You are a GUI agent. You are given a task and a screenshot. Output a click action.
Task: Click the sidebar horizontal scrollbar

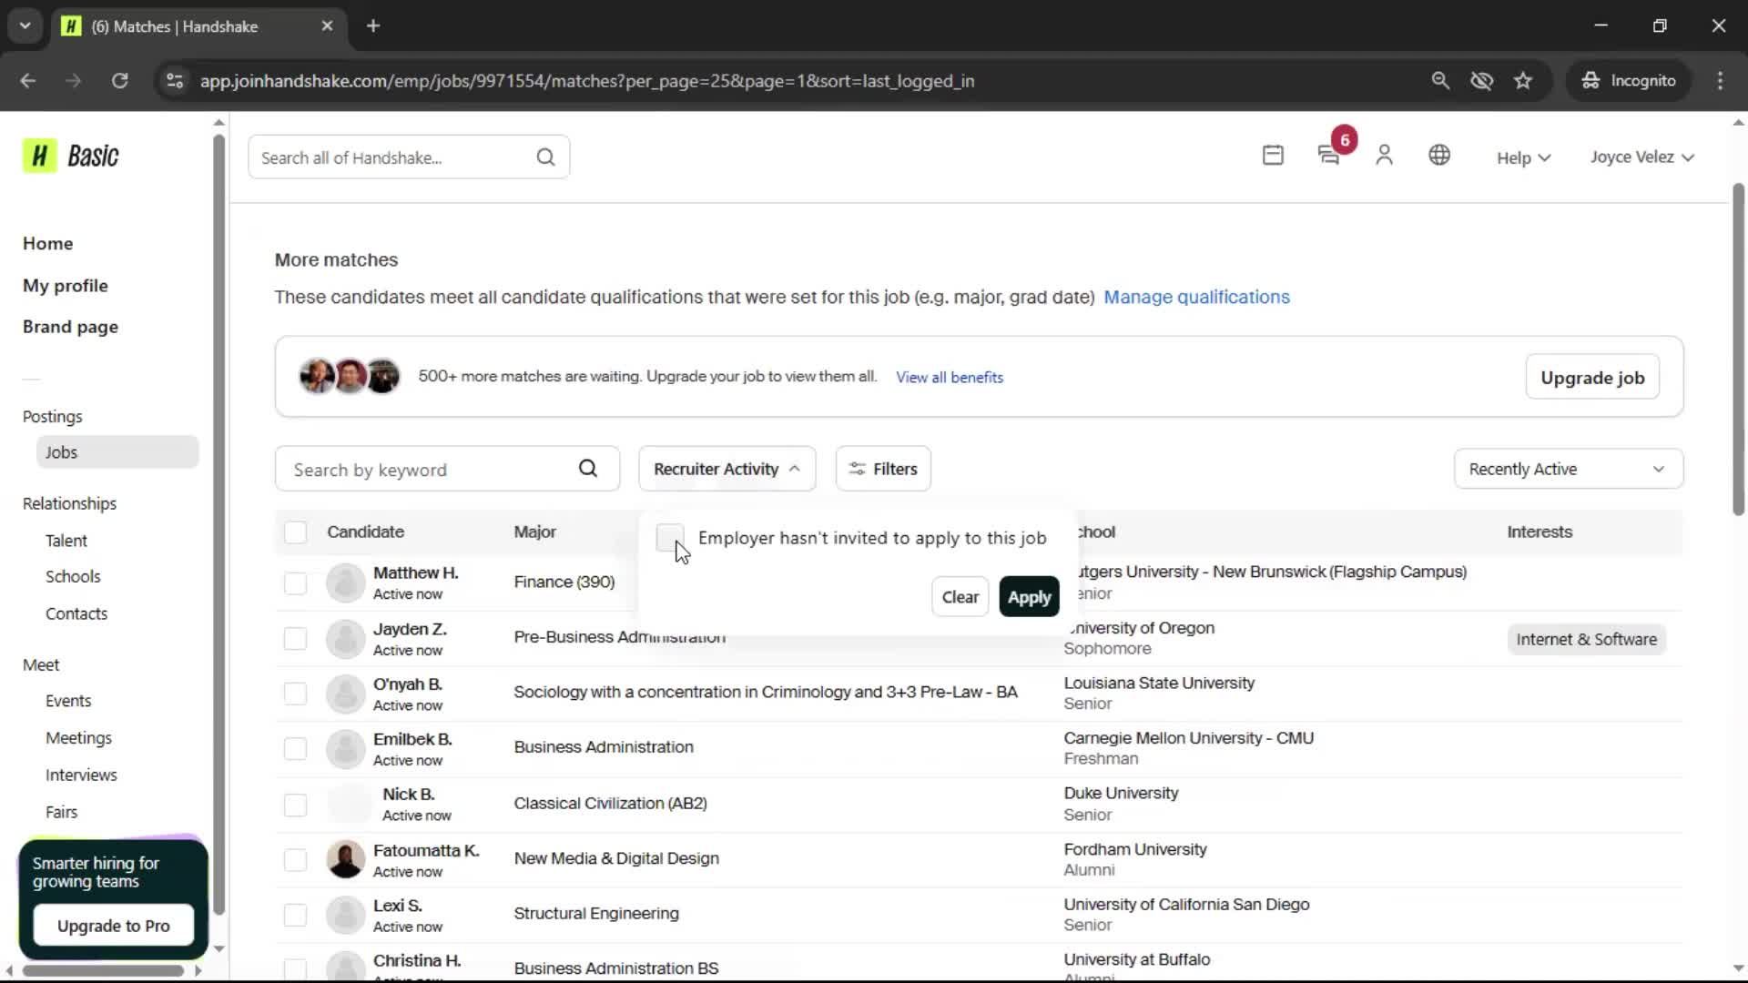pyautogui.click(x=102, y=971)
